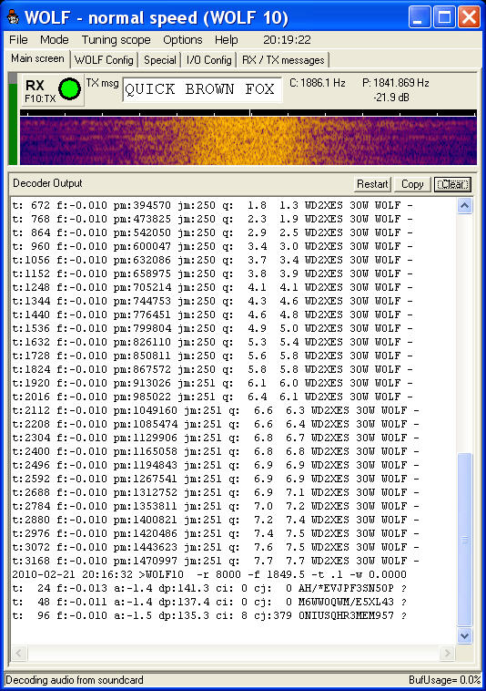Open the RX / TX messages tab

pos(283,60)
